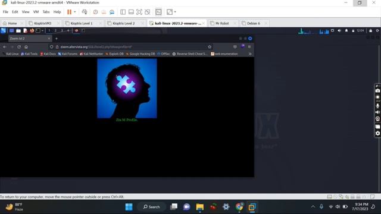Open the Kali Forums bookmark
381x214 pixels.
tap(68, 54)
